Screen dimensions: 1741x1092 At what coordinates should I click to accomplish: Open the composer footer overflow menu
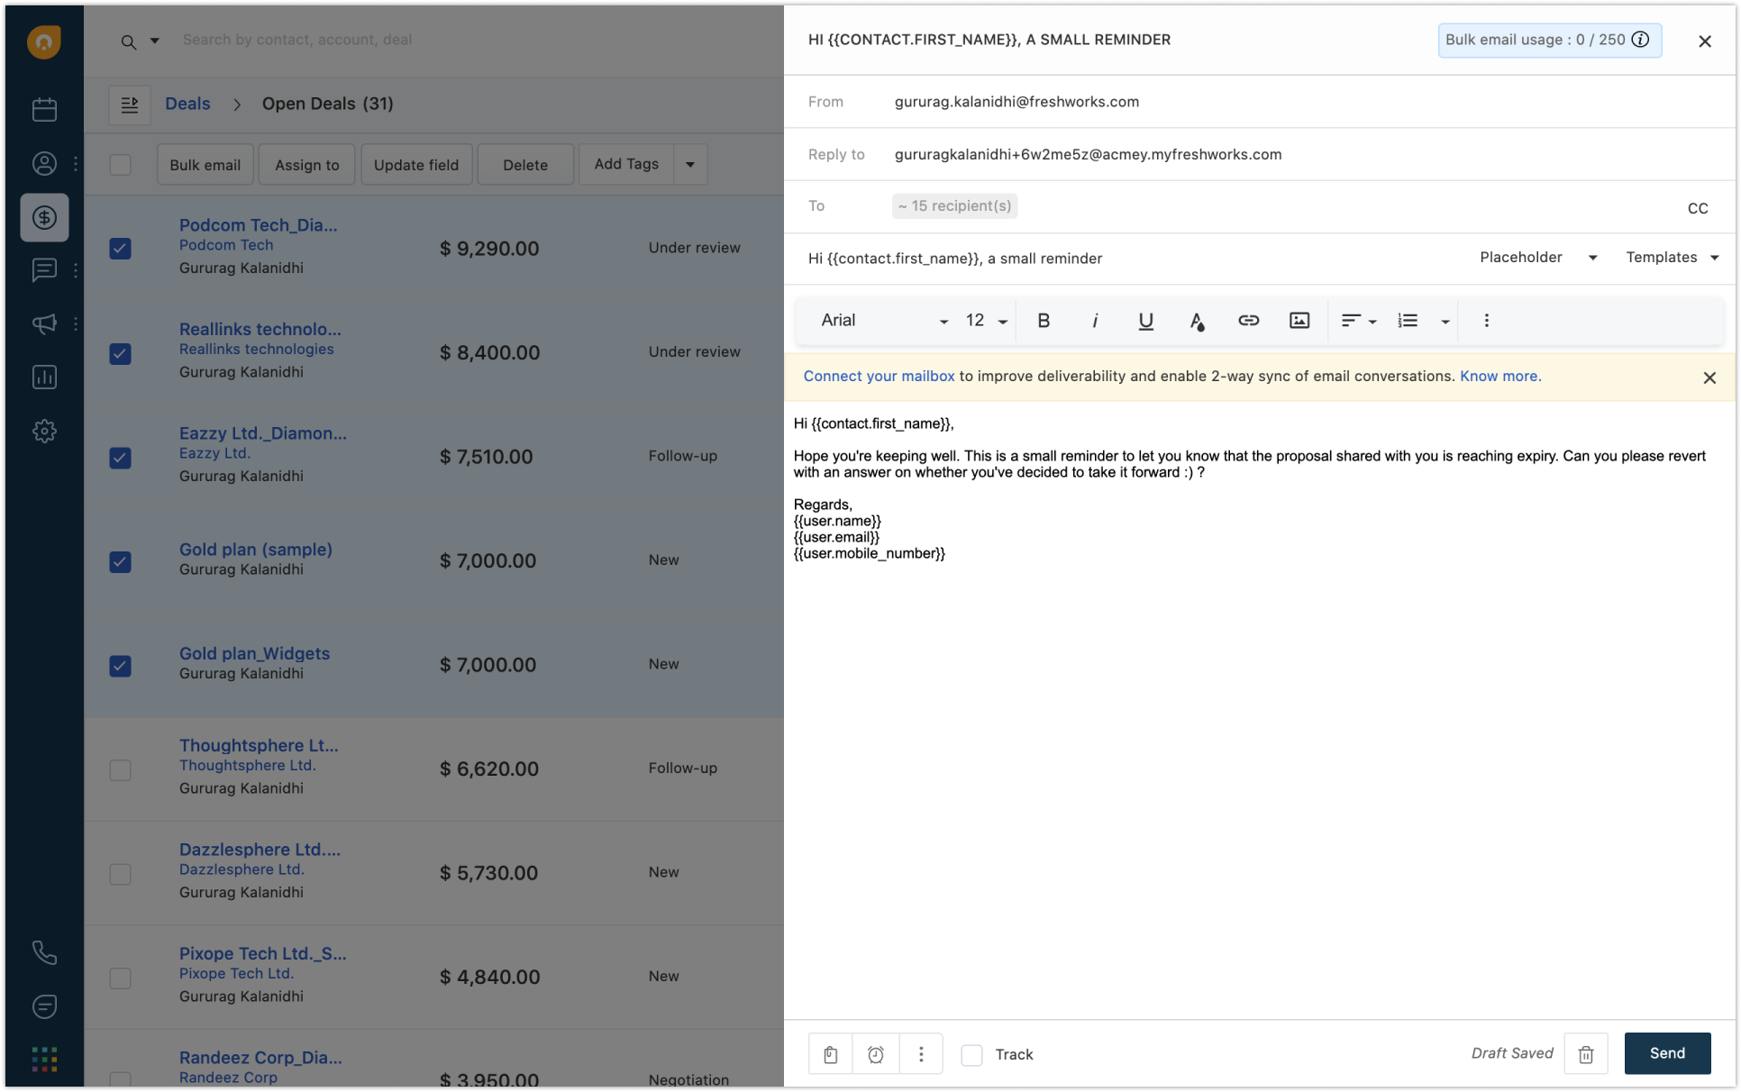[x=921, y=1053]
